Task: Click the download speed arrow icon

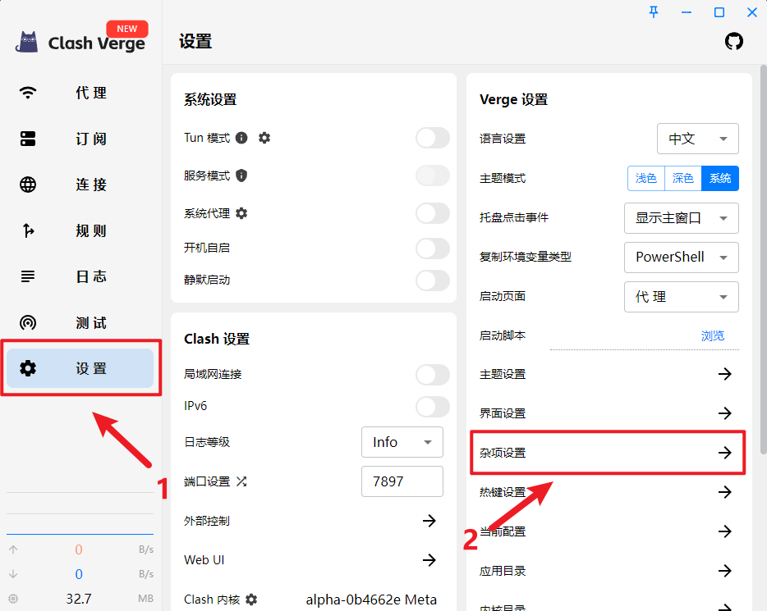Action: pos(13,574)
